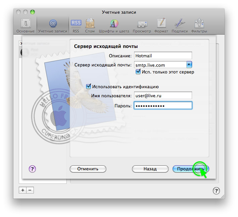238x217 pixels.
Task: Open the Формат composing preferences
Action: 161,25
